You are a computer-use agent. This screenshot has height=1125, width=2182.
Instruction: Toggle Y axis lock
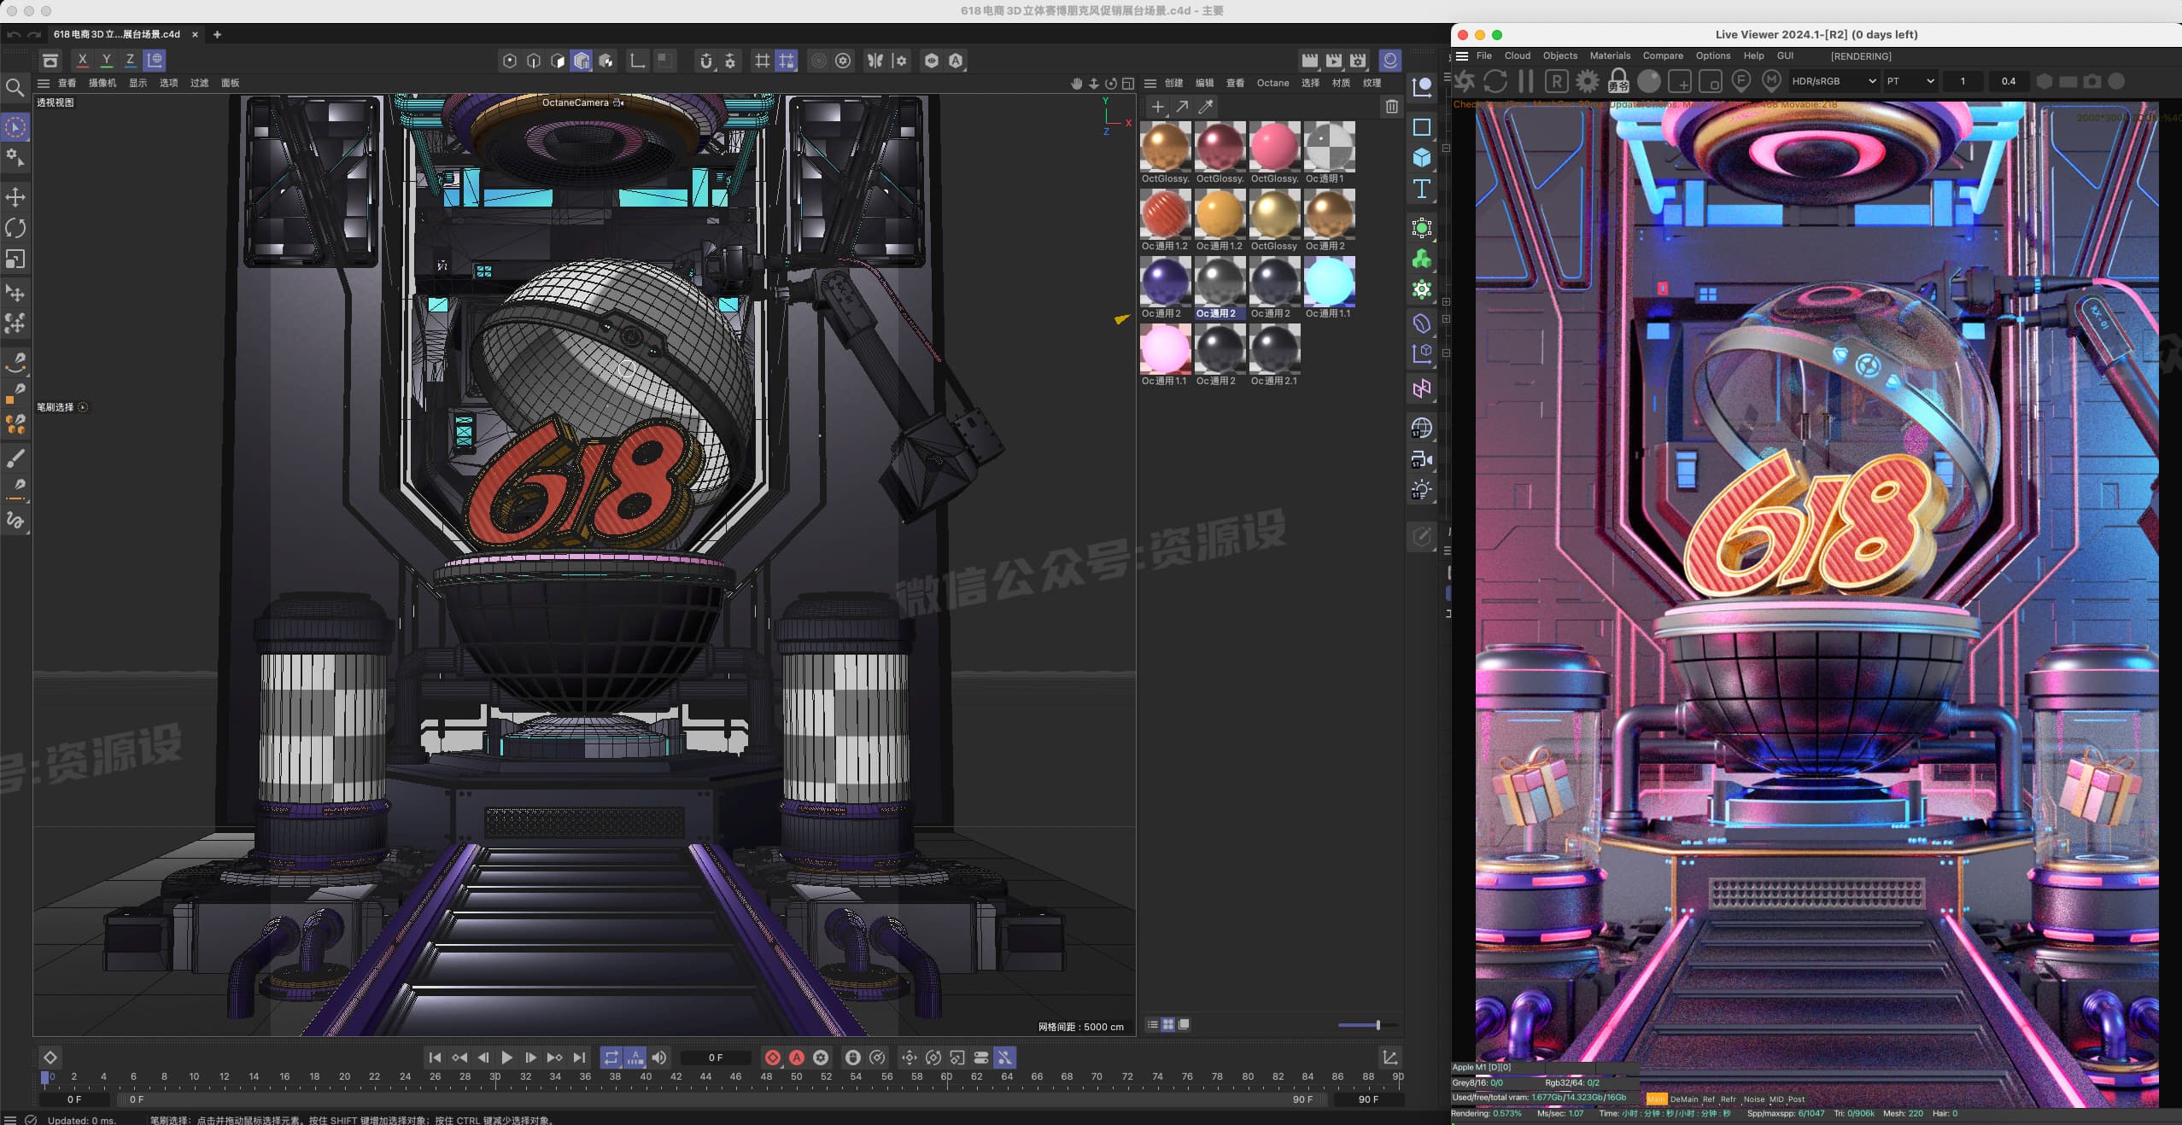pyautogui.click(x=106, y=61)
